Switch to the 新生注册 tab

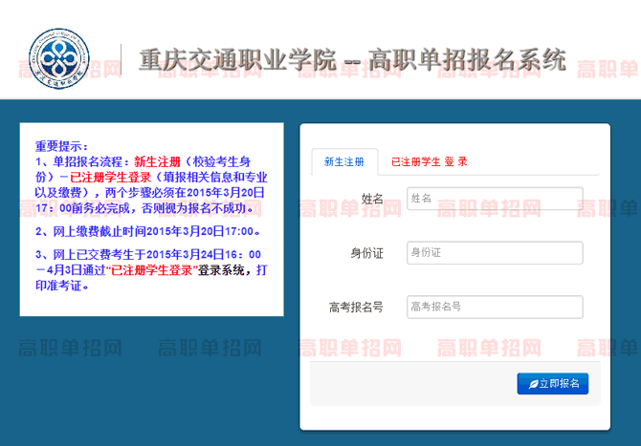[x=344, y=162]
